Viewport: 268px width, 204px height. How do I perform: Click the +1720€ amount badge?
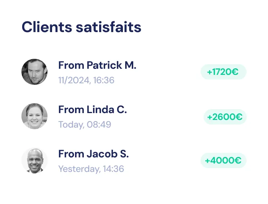click(x=223, y=72)
